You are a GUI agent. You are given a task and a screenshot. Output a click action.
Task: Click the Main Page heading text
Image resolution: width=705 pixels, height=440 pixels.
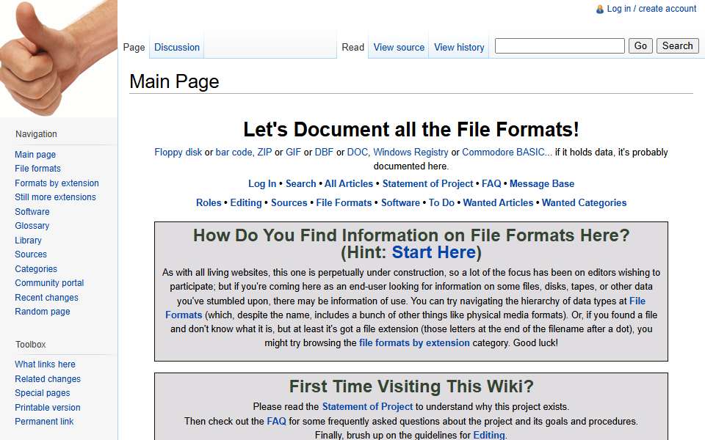(175, 81)
